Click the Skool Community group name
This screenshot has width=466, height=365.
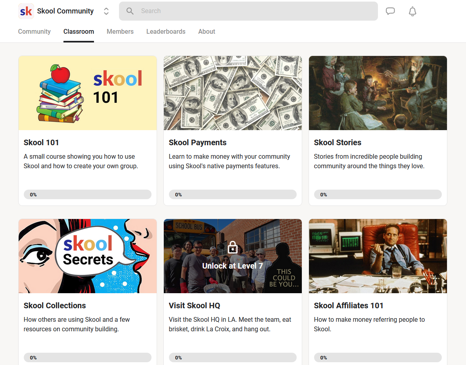click(x=65, y=11)
